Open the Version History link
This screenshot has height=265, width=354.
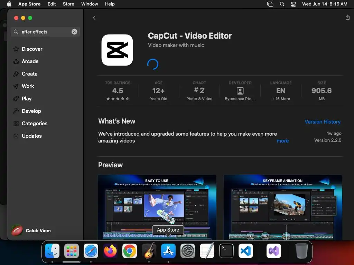pos(323,122)
